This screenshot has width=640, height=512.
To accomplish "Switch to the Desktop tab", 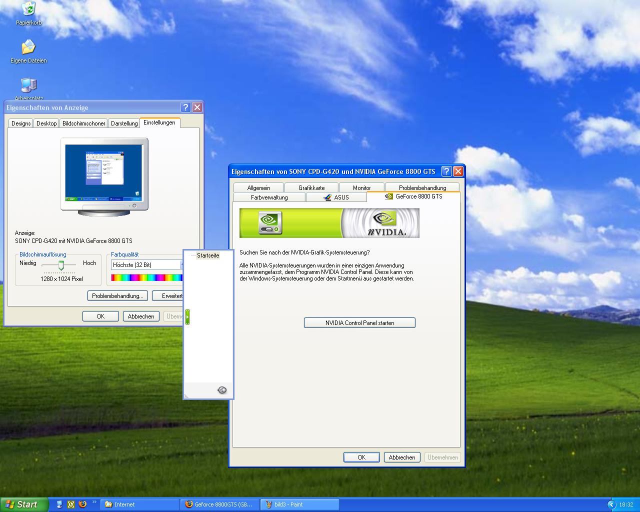I will tap(46, 123).
